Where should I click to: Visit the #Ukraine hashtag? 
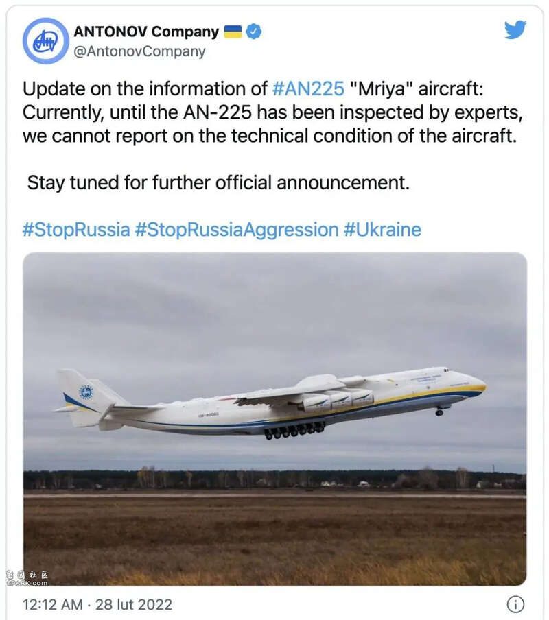(382, 229)
